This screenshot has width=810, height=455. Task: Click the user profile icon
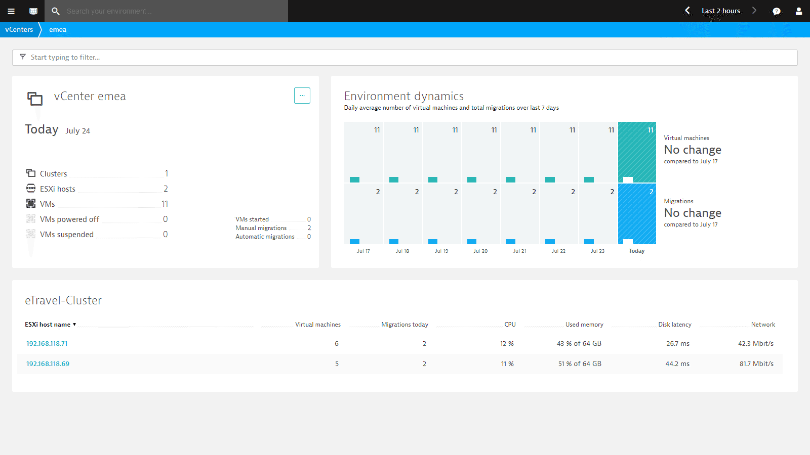pyautogui.click(x=798, y=11)
